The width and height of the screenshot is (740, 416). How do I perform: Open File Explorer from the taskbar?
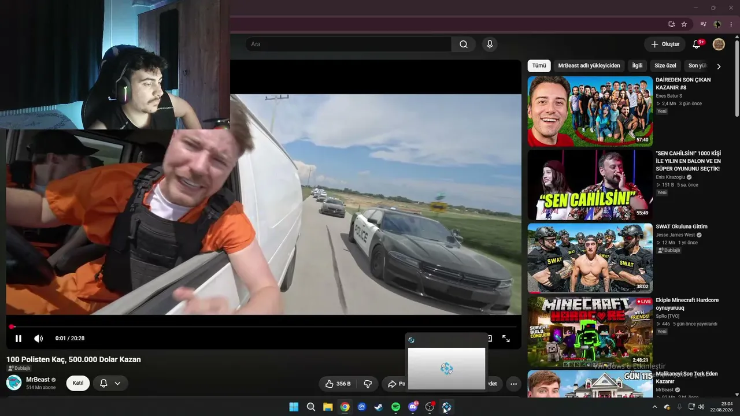tap(328, 407)
